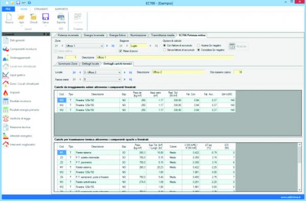Open the Dettagli locale sub-tab

point(90,64)
